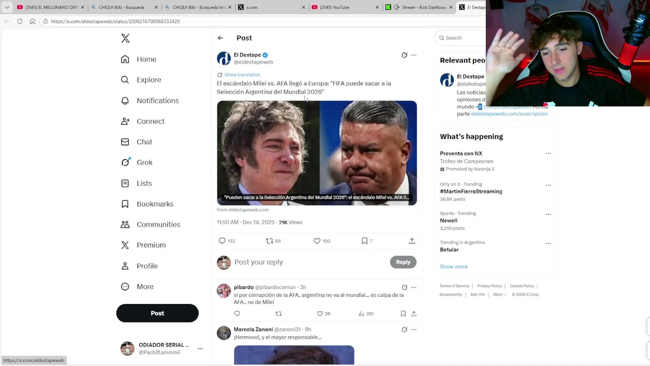Open El Destape profile avatar in post

coord(224,58)
